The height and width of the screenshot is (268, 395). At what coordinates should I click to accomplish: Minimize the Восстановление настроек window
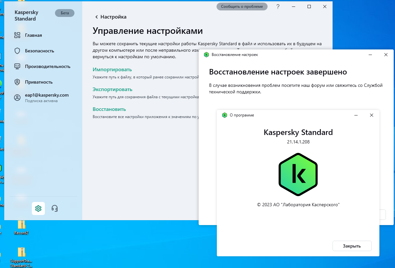point(371,55)
